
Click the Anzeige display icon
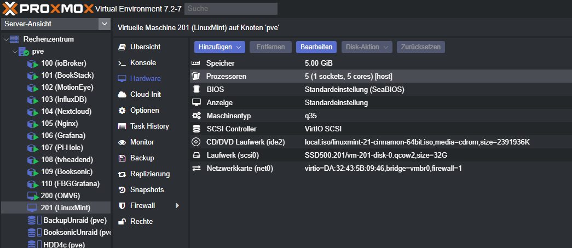(197, 102)
